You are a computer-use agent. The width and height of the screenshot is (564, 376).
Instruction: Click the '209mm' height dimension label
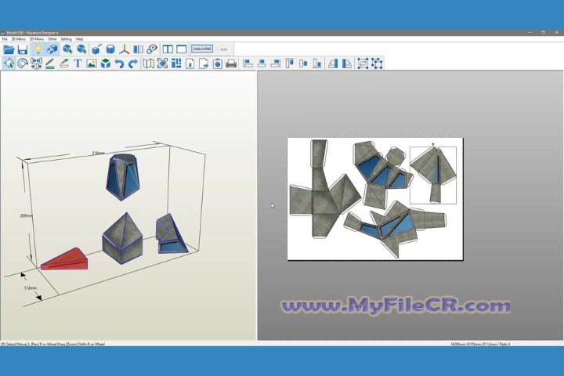[27, 215]
